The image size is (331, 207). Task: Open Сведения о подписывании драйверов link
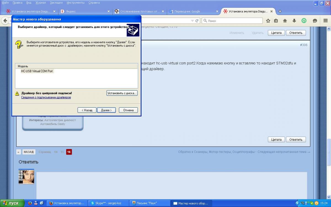46,97
